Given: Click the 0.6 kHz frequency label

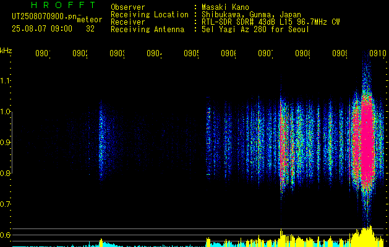Looking at the screenshot, I should 6,235.
